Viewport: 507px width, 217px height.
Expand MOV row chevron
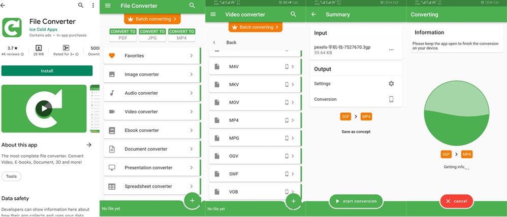(x=293, y=103)
